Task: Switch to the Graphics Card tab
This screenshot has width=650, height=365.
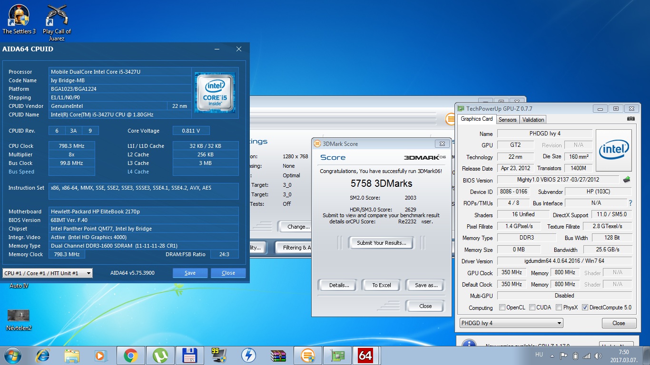Action: pyautogui.click(x=477, y=119)
